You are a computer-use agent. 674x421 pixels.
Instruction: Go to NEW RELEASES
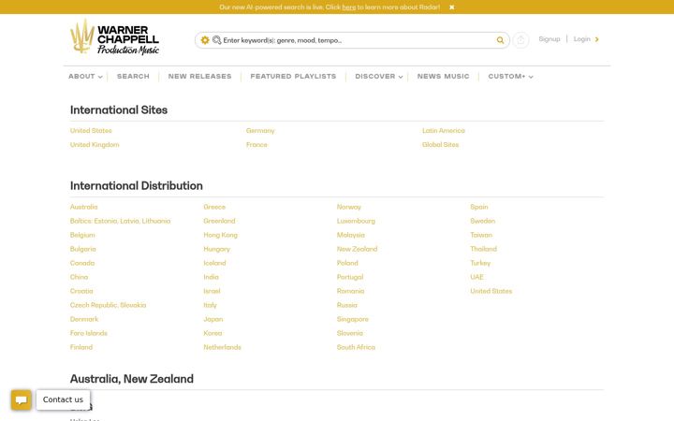200,77
